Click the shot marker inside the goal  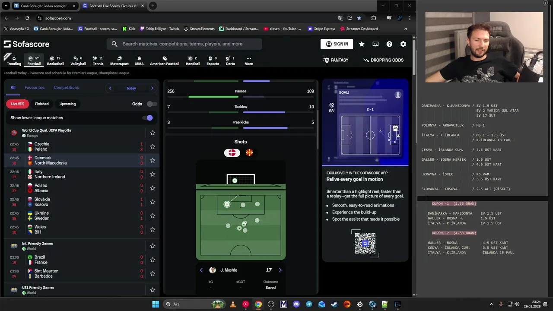[235, 181]
